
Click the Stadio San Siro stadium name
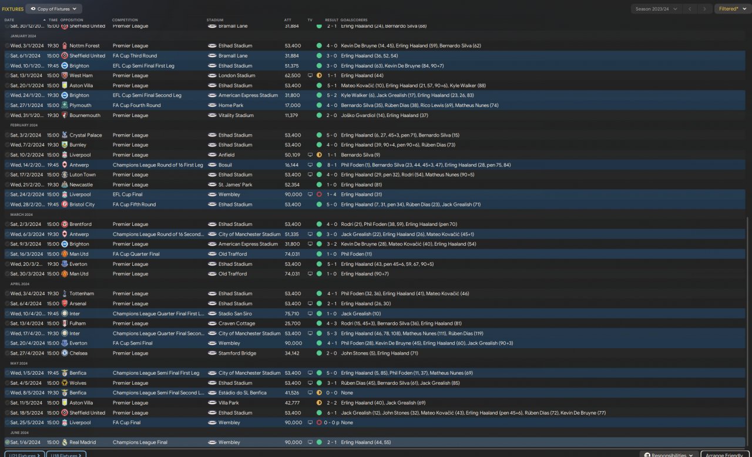[x=235, y=314]
